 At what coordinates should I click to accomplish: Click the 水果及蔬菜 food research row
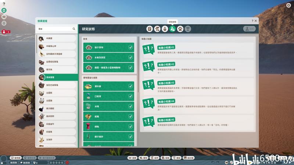coord(109,58)
